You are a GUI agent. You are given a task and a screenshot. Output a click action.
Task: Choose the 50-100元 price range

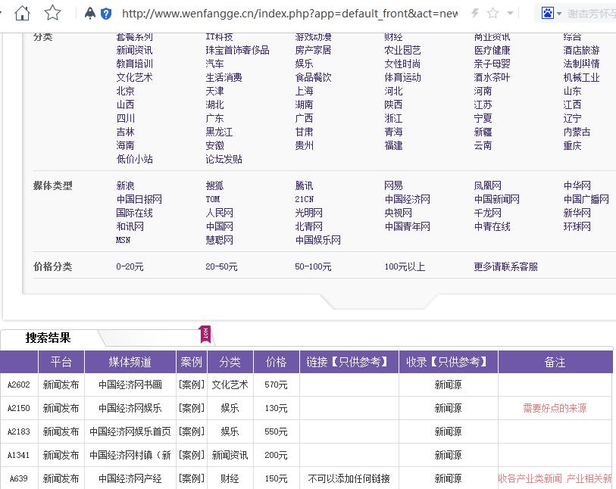tap(313, 267)
